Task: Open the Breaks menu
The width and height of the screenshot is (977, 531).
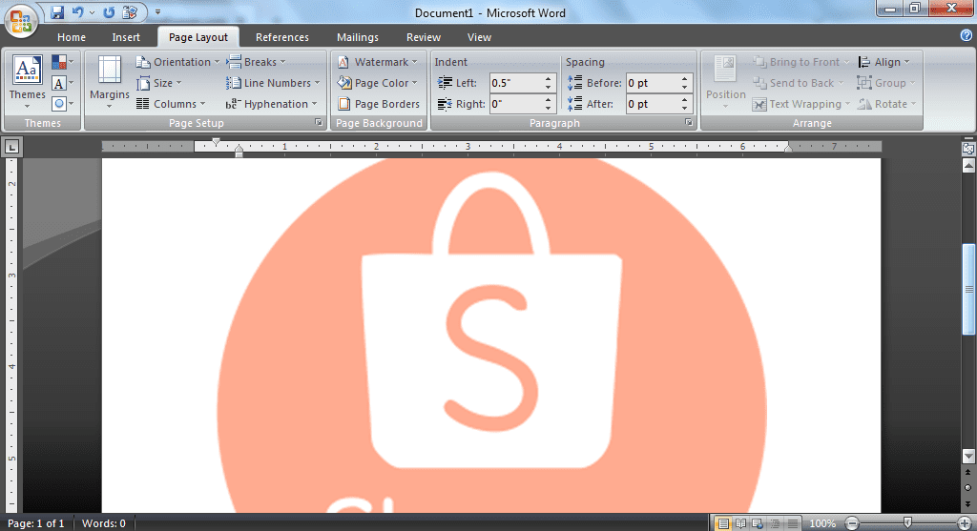Action: pos(256,62)
